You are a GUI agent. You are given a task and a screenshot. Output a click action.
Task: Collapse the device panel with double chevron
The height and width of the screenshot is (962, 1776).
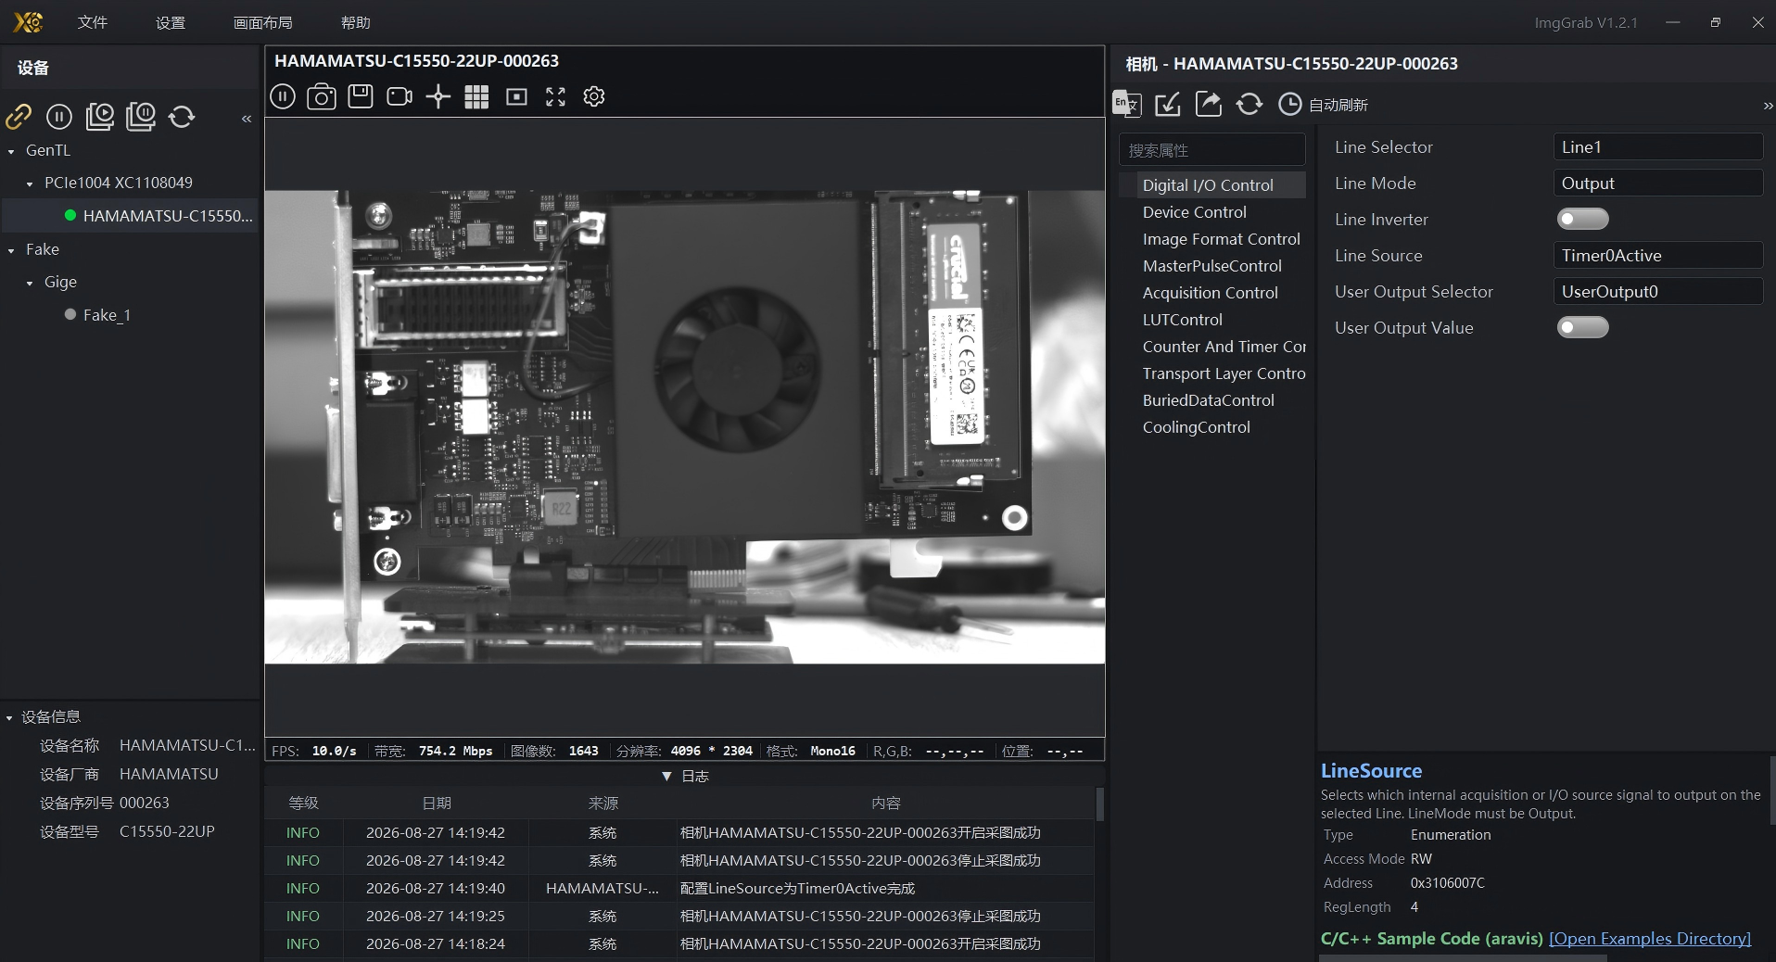tap(247, 119)
